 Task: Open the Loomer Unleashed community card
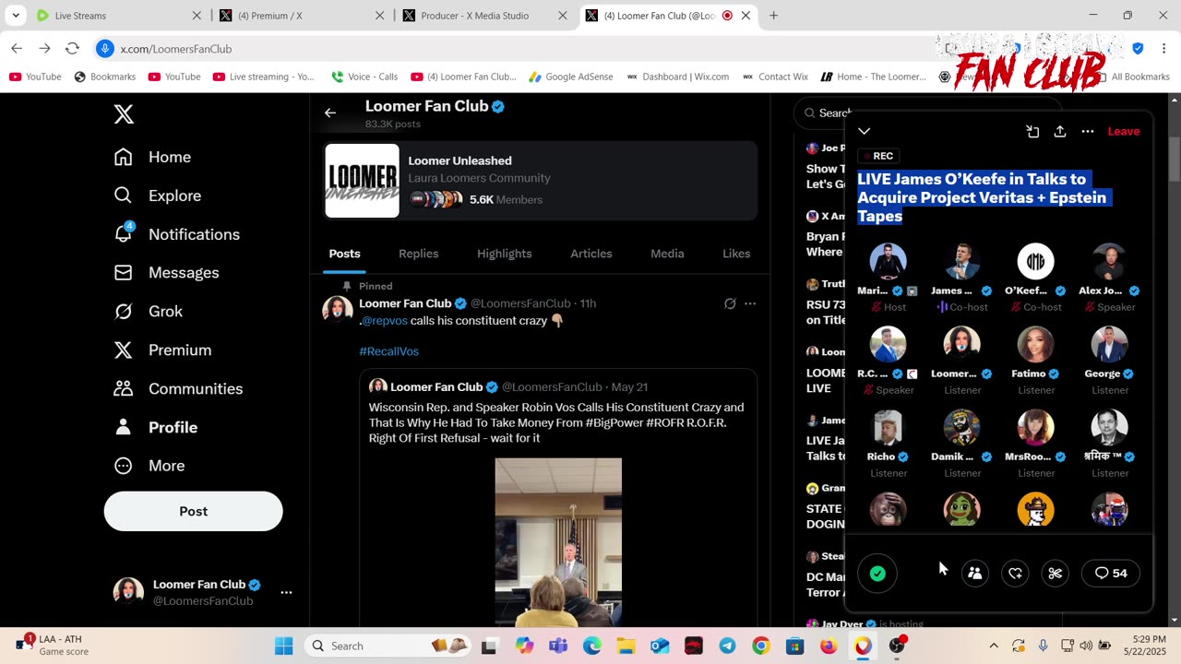click(x=541, y=181)
